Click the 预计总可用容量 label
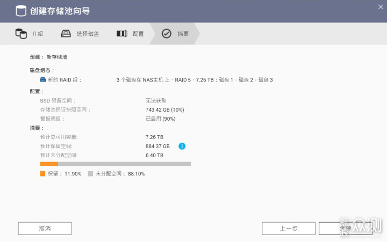This screenshot has width=387, height=242. (x=59, y=137)
